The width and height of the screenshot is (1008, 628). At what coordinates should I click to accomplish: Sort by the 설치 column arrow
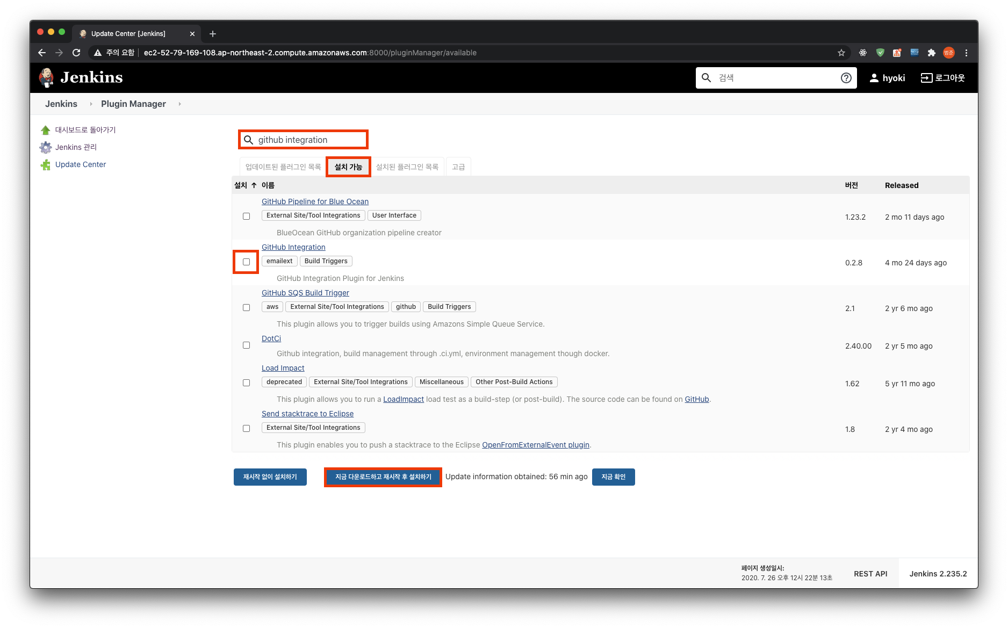click(254, 185)
